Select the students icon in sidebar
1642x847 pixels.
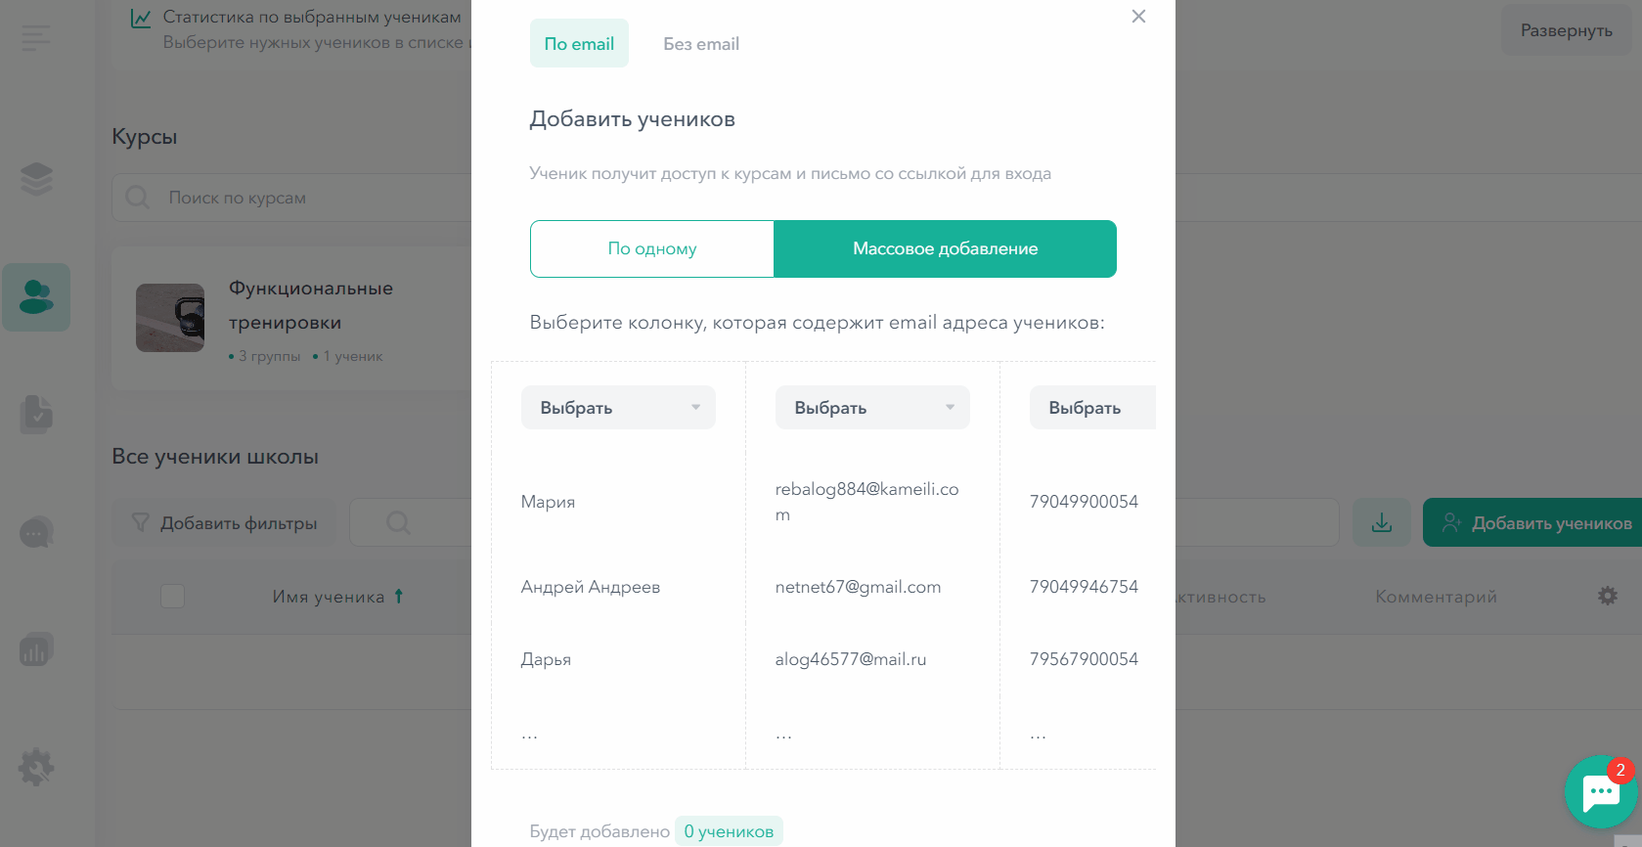[x=36, y=297]
